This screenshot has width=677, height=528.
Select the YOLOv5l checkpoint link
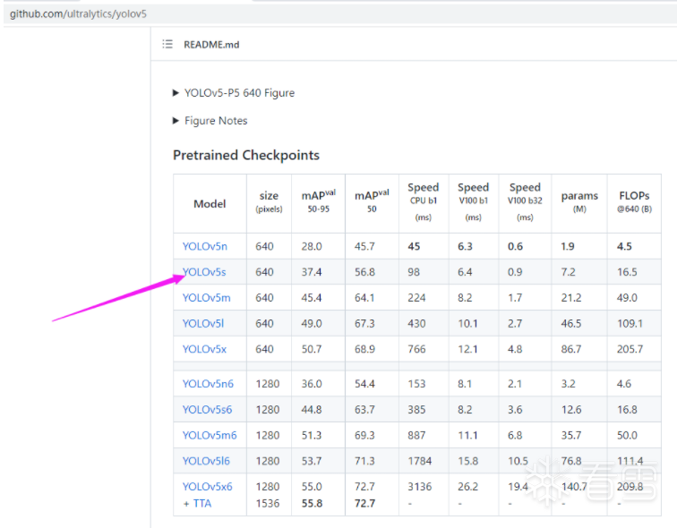pos(203,323)
